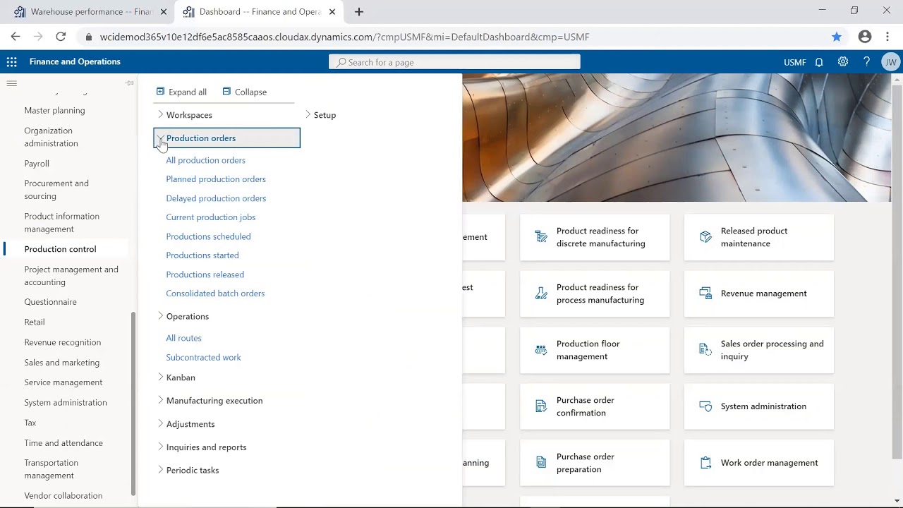Click the help question mark icon

click(866, 62)
